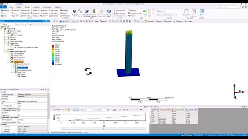Switch to the Selection ribbon tab

[x=36, y=7]
